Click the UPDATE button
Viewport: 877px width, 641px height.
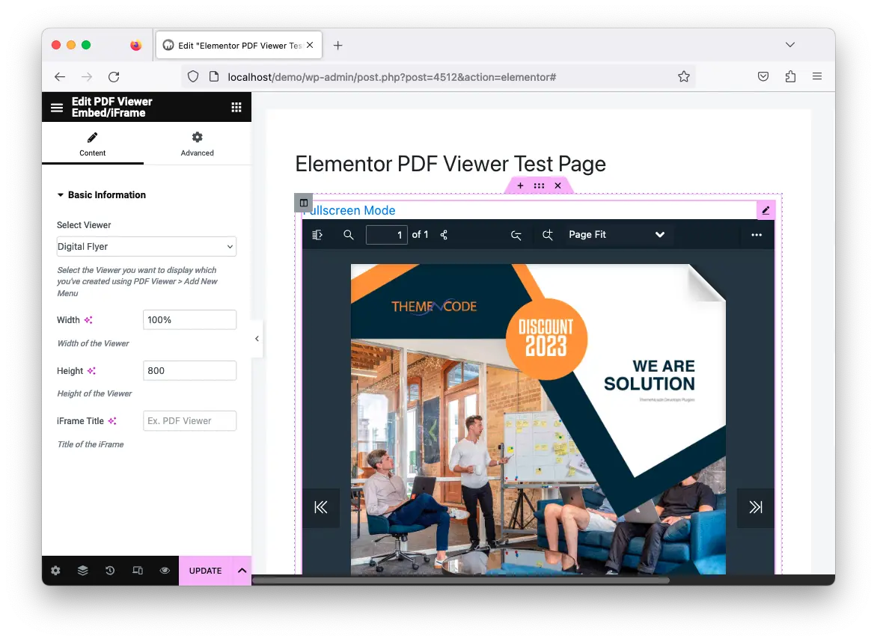[x=205, y=571]
